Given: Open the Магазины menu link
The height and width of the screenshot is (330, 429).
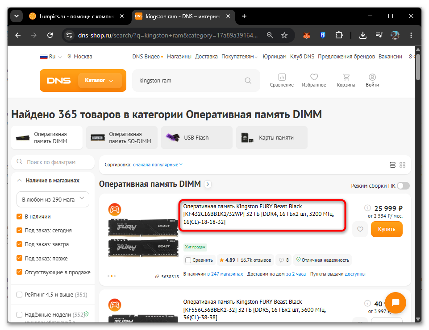Looking at the screenshot, I should (x=179, y=57).
